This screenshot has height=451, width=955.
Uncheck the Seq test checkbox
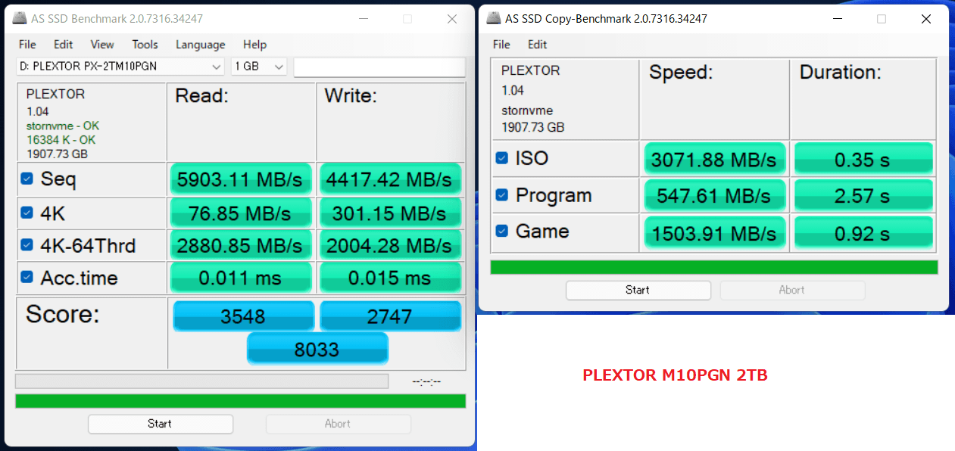(x=27, y=179)
